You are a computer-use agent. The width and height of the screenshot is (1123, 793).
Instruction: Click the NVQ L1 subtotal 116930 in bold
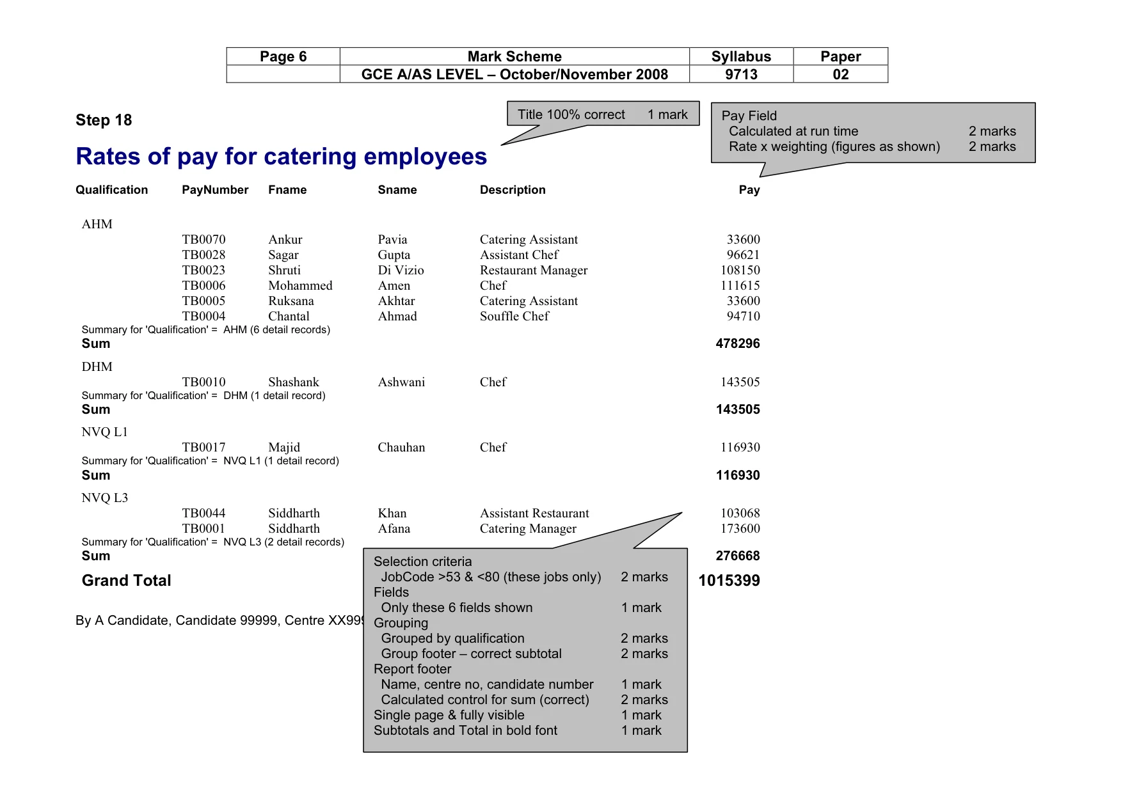pos(738,475)
